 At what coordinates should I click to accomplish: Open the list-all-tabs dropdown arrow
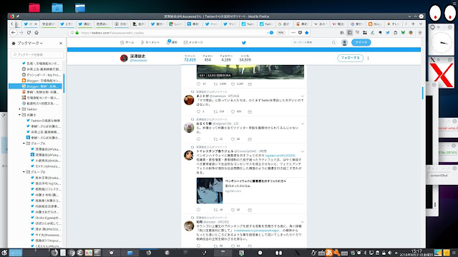coord(421,24)
